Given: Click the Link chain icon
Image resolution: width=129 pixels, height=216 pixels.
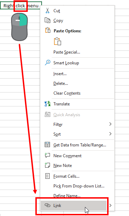Looking at the screenshot, I should [48, 205].
